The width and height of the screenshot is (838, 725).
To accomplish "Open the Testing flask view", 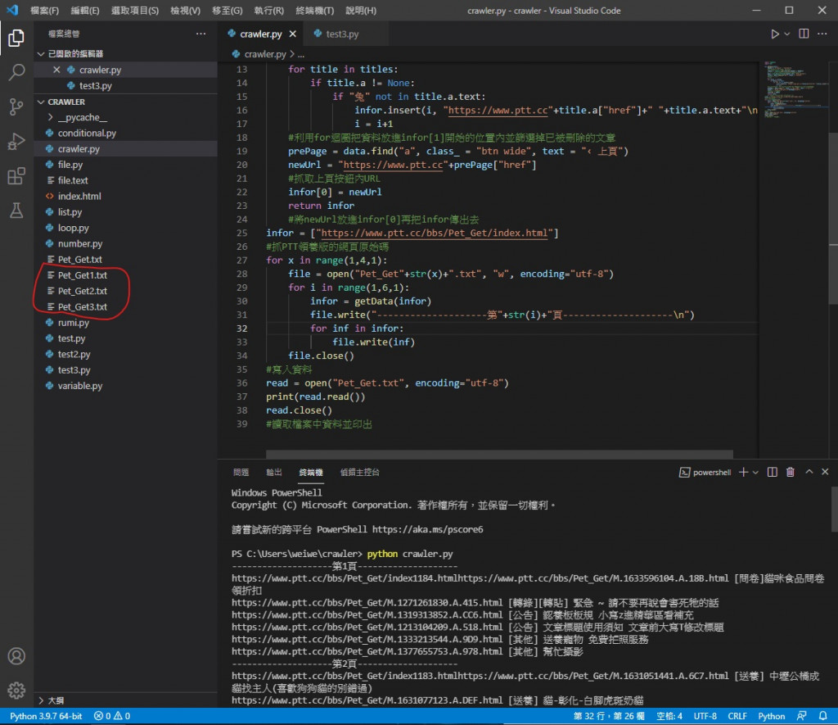I will 16,211.
